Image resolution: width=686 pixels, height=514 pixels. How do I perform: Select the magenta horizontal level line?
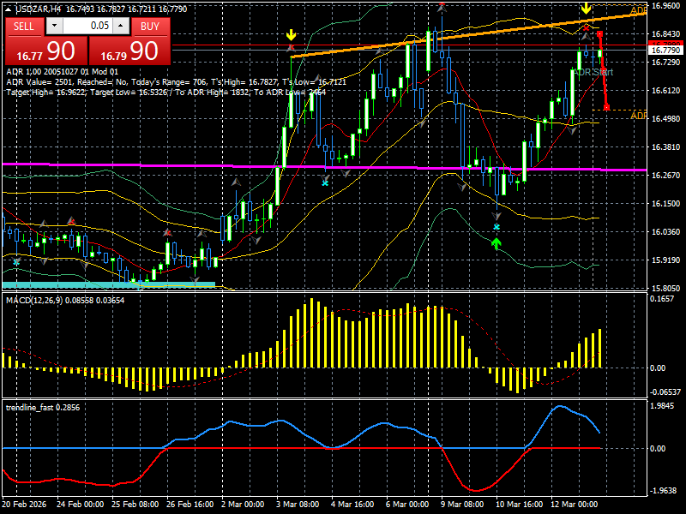click(324, 166)
